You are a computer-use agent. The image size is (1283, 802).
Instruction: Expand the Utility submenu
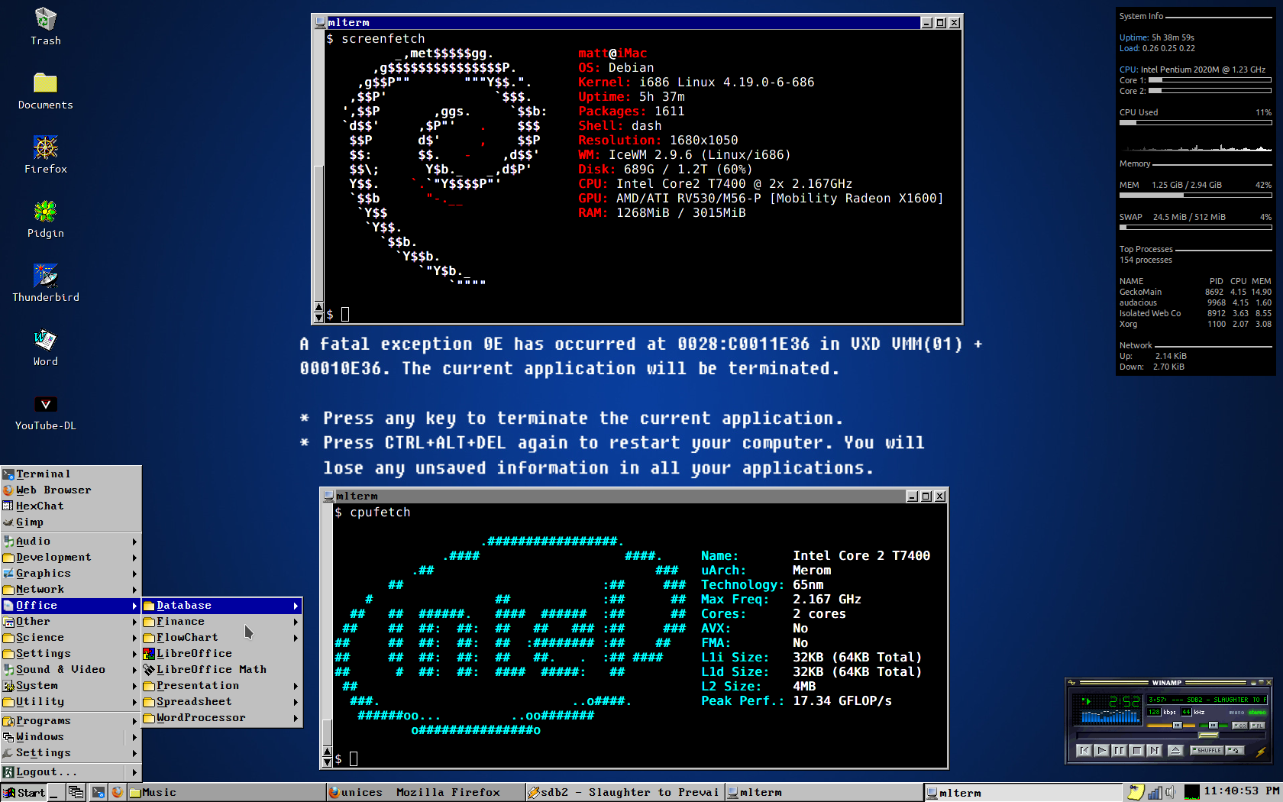point(71,702)
